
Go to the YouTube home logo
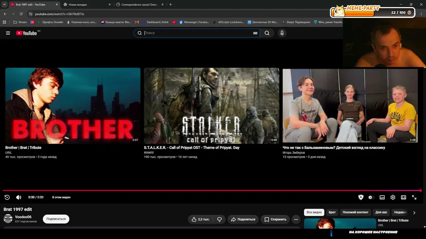click(27, 33)
